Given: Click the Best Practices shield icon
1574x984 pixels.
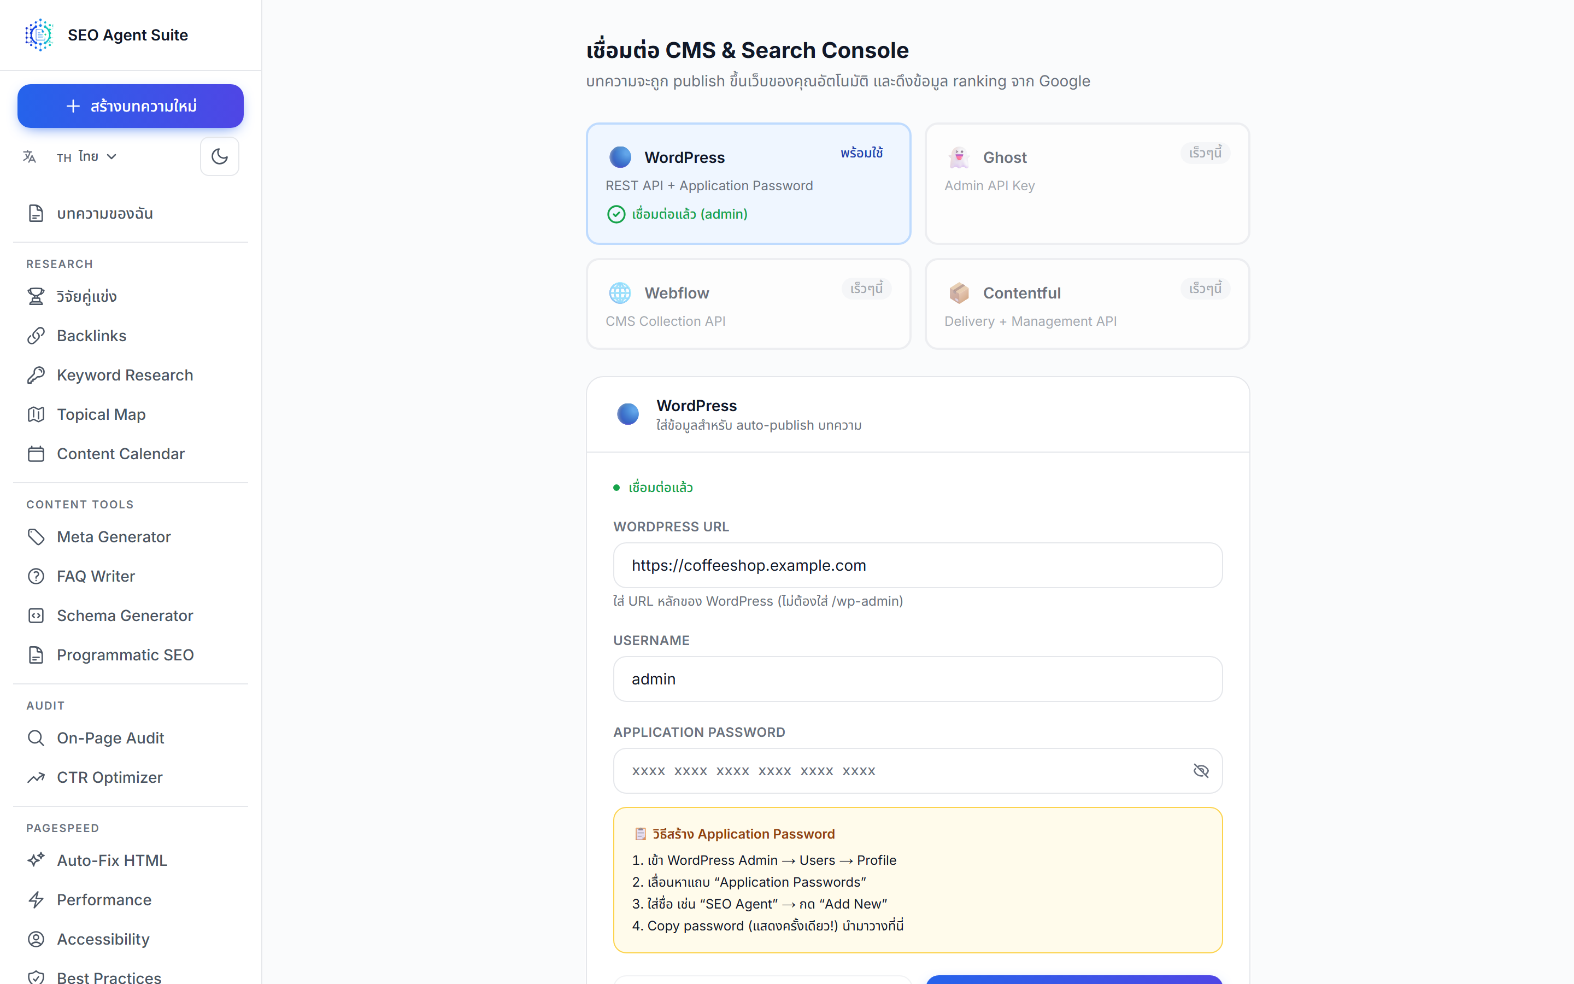Looking at the screenshot, I should (37, 977).
